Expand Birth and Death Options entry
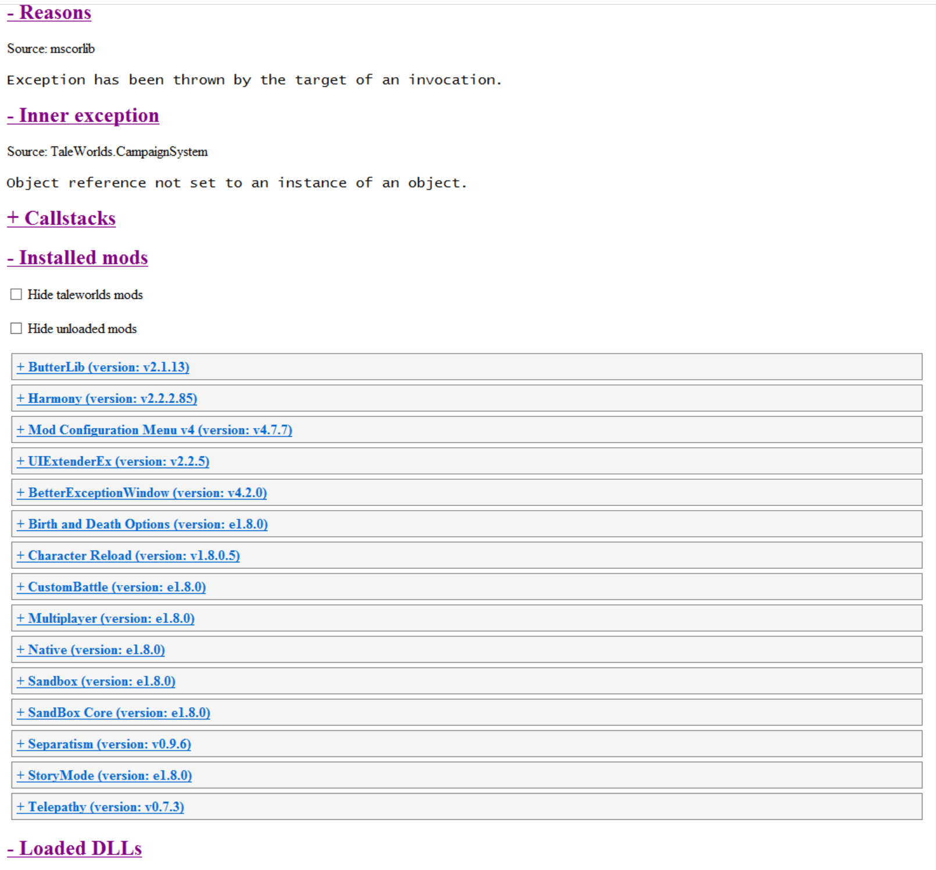936x870 pixels. click(142, 524)
